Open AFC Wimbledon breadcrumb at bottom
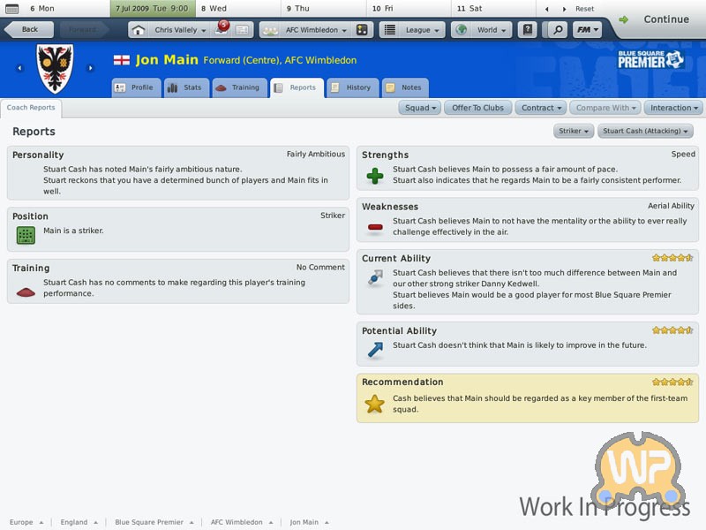This screenshot has width=706, height=530. (242, 522)
